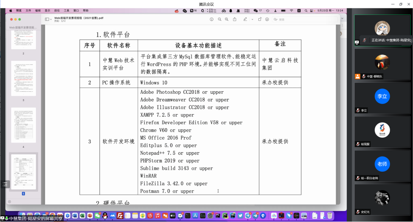This screenshot has width=413, height=222.
Task: Click the close button of Preview window
Action: coord(11,19)
